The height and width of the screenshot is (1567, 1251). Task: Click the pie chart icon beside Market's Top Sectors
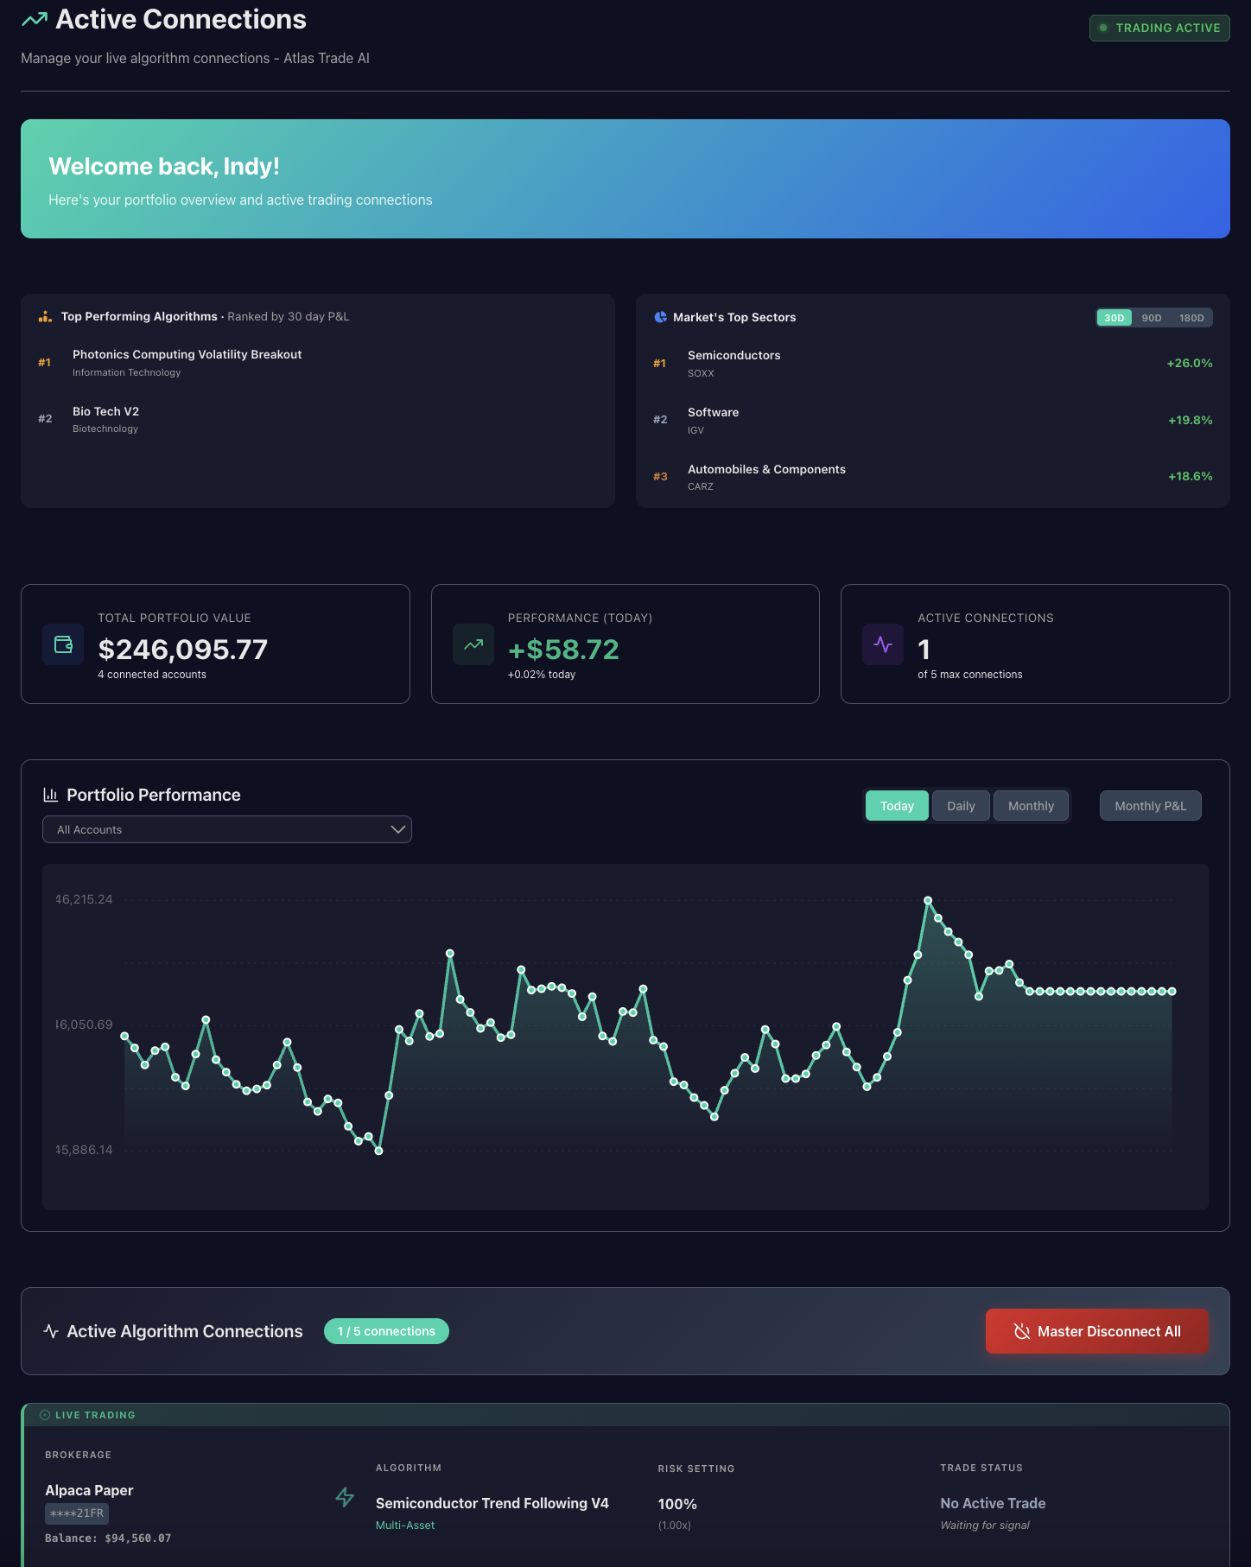tap(661, 317)
